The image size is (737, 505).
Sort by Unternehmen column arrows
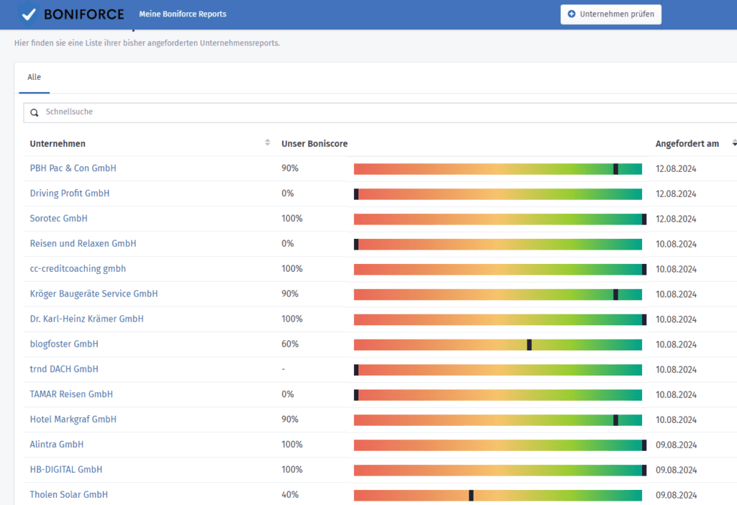coord(268,142)
